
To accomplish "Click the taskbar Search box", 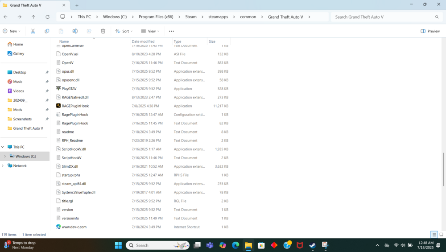I will (157, 245).
